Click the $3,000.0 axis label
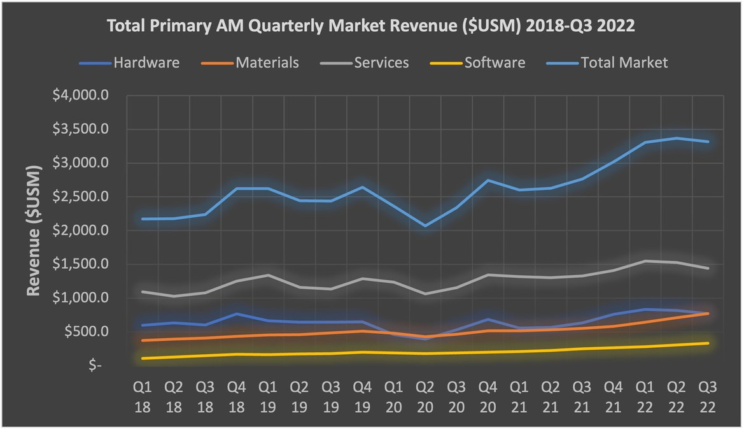Image resolution: width=744 pixels, height=430 pixels. pos(81,162)
